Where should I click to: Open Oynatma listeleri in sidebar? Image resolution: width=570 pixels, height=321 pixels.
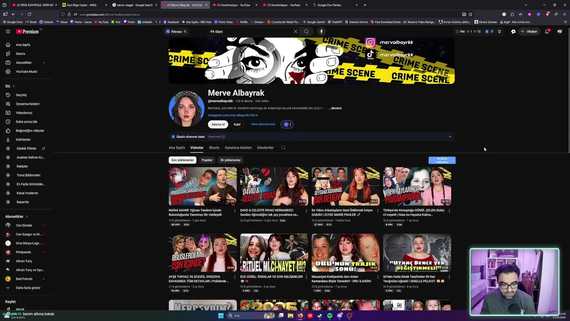click(x=28, y=104)
